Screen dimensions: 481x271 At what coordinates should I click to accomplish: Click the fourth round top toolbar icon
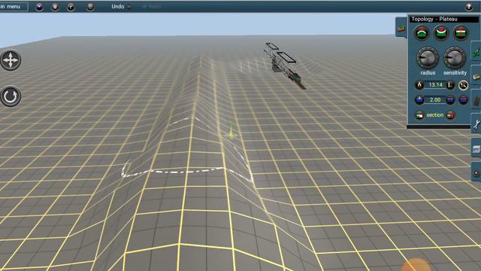click(90, 7)
